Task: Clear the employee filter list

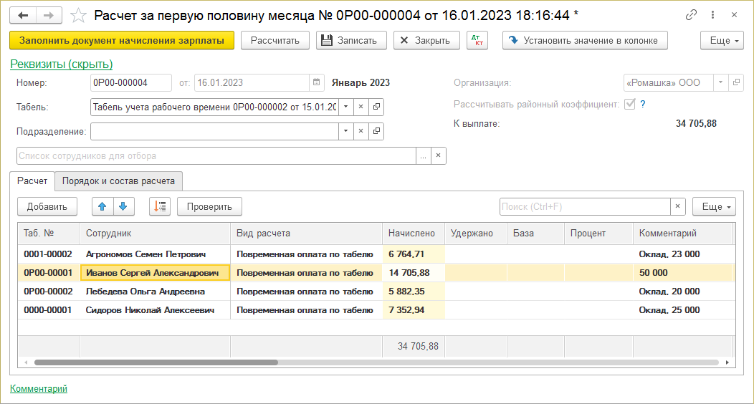Action: coord(439,155)
